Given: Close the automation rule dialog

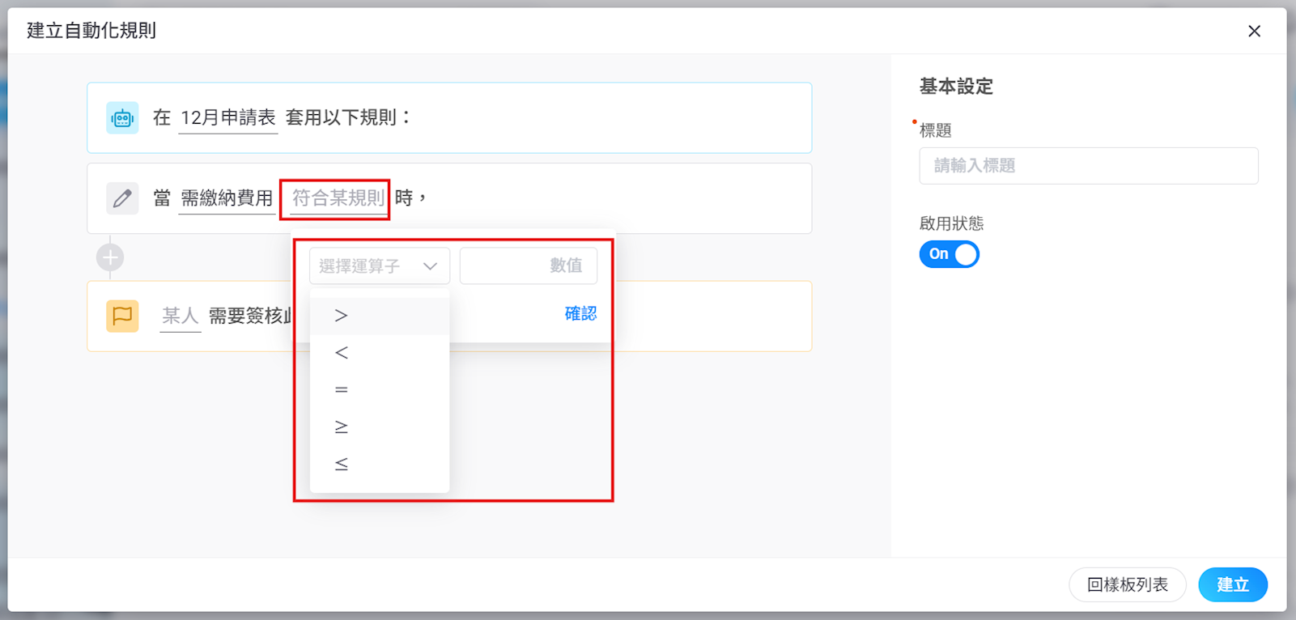Looking at the screenshot, I should (x=1254, y=31).
